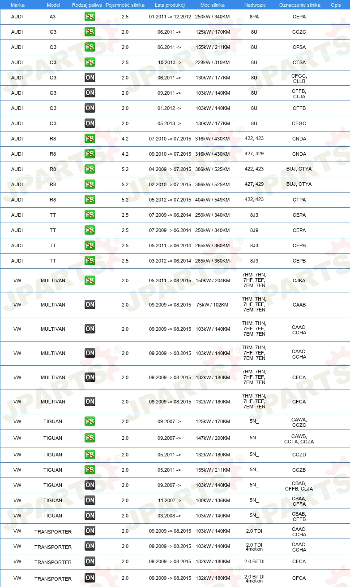Click the PB fuel icon in the Q3 CTSA row
This screenshot has height=587, width=350.
click(x=90, y=62)
